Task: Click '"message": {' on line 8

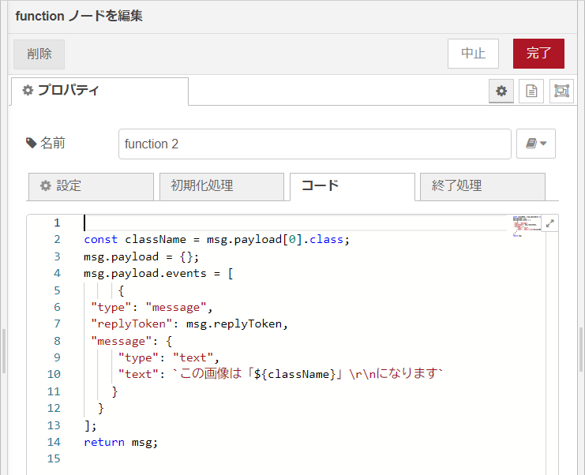Action: (x=131, y=341)
